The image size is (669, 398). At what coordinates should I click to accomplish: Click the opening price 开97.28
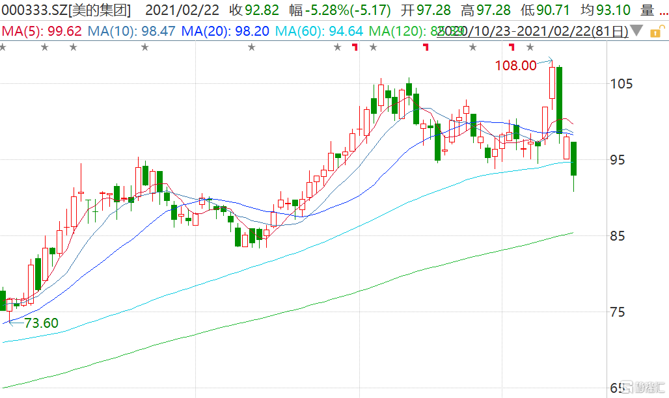[426, 10]
